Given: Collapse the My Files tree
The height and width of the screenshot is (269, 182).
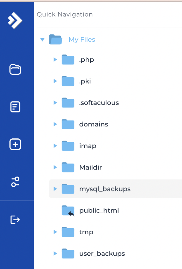Looking at the screenshot, I should pyautogui.click(x=42, y=40).
